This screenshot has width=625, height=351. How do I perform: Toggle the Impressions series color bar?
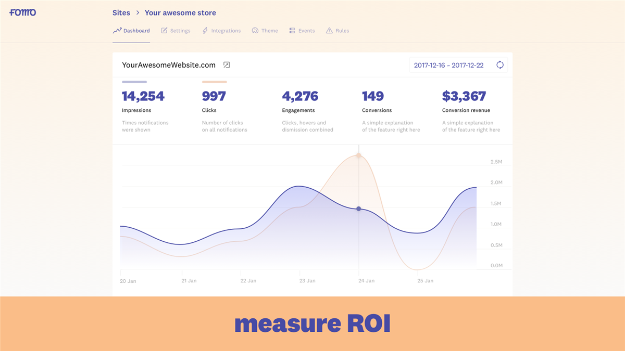pos(134,82)
